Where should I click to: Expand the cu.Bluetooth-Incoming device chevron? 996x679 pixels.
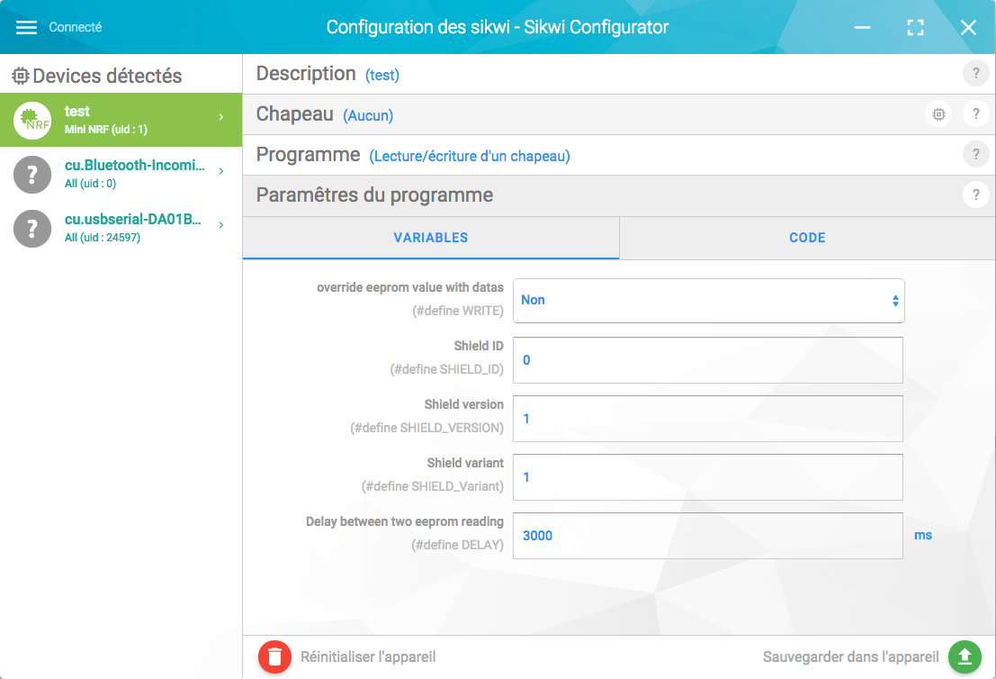(221, 171)
